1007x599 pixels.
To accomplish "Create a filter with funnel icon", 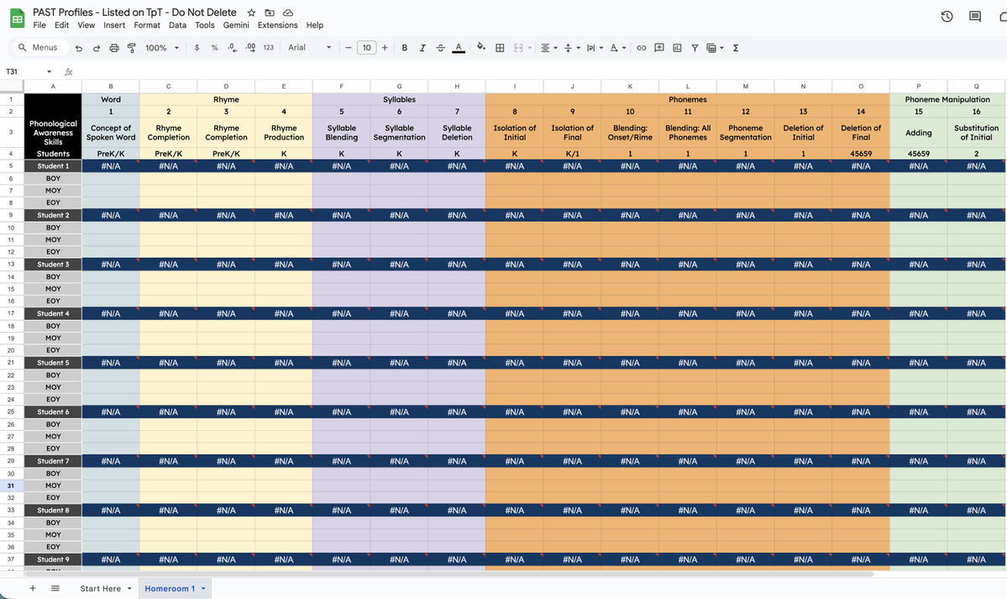I will (x=695, y=48).
